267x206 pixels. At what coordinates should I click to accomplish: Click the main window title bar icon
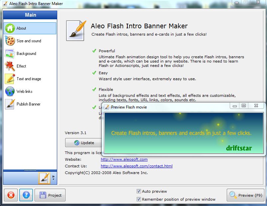click(5, 4)
